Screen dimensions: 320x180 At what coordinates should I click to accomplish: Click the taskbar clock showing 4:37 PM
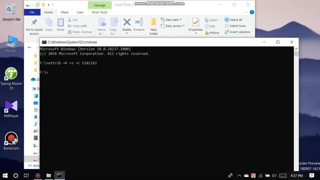click(296, 175)
